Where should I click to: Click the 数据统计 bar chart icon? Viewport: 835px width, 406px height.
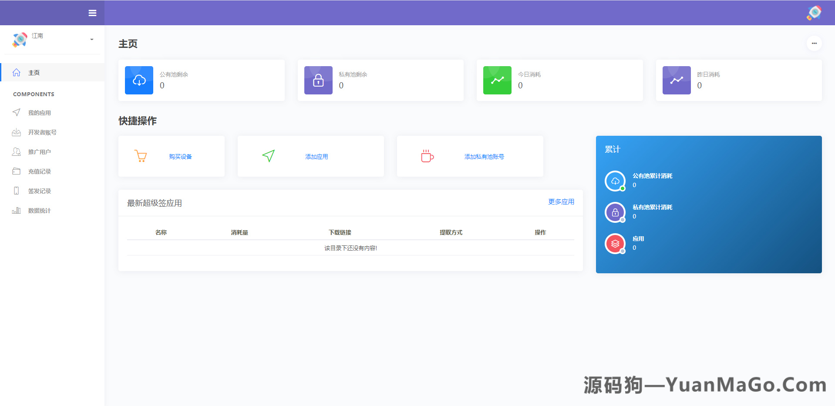(17, 210)
